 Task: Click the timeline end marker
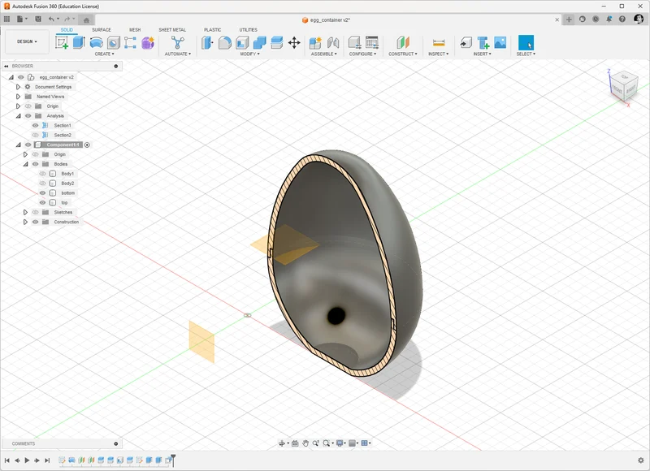point(173,460)
